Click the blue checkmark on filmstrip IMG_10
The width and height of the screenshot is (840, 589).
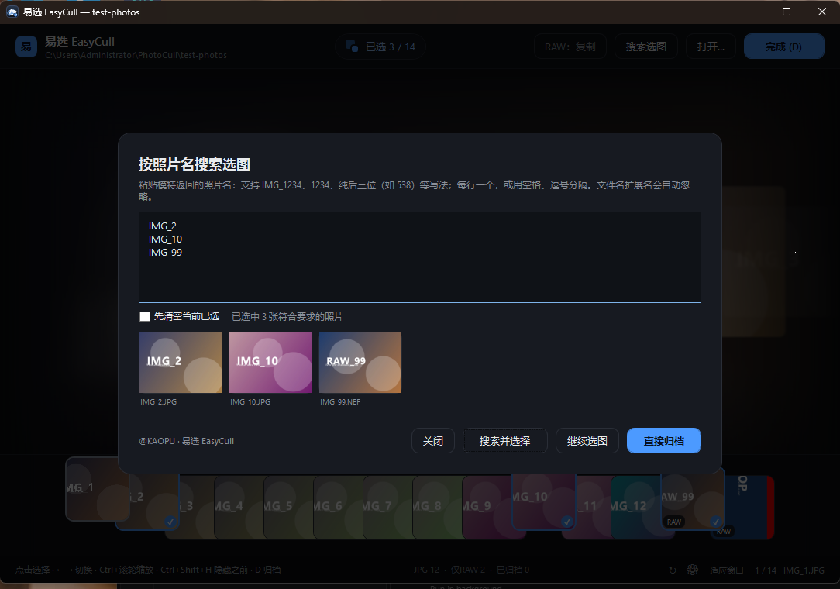[566, 521]
